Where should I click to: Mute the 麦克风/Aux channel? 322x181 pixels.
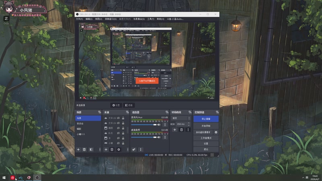pos(159,125)
